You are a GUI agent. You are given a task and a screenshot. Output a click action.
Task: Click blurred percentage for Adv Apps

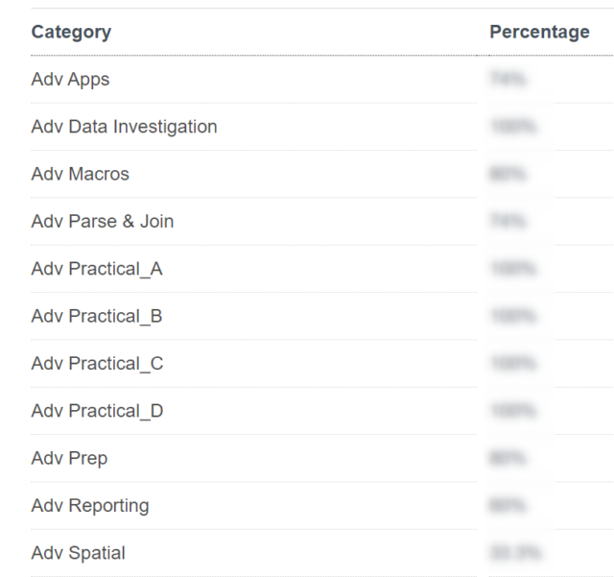(508, 79)
